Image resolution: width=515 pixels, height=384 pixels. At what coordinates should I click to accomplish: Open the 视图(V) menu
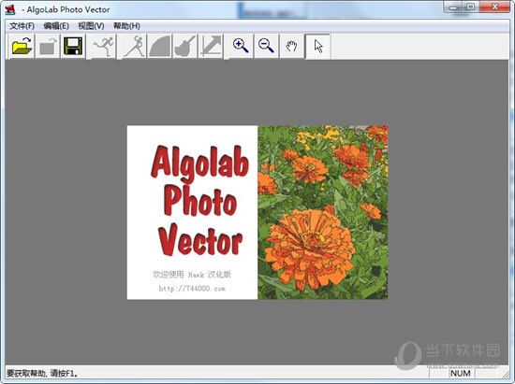point(91,26)
